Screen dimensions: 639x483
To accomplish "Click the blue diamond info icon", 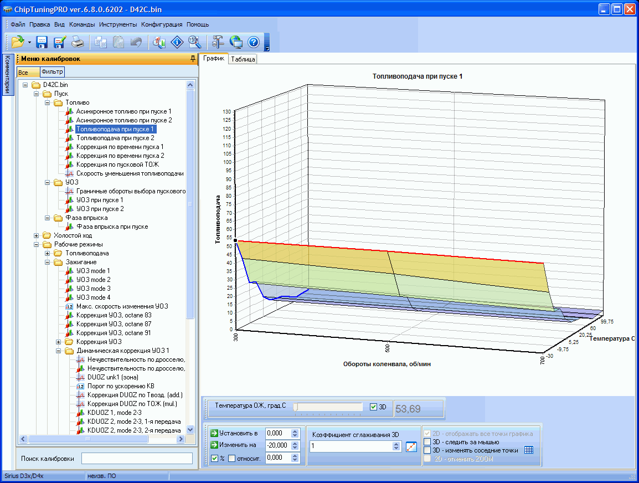I will (x=177, y=42).
